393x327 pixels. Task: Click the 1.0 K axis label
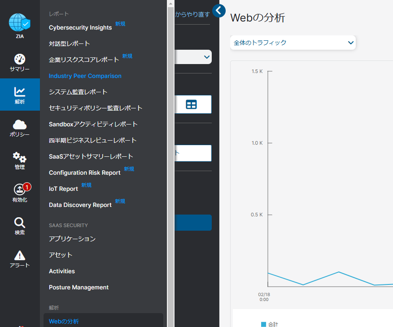257,143
